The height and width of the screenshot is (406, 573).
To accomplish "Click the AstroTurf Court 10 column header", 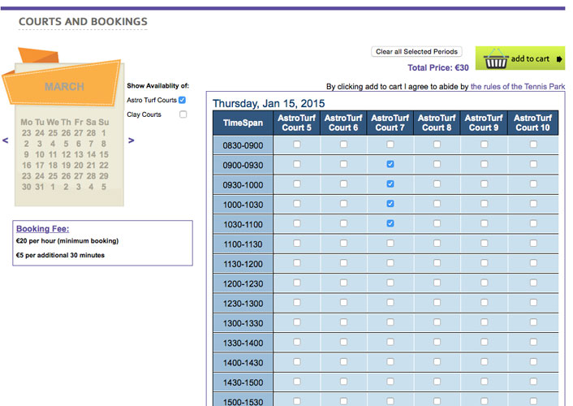I will [532, 123].
